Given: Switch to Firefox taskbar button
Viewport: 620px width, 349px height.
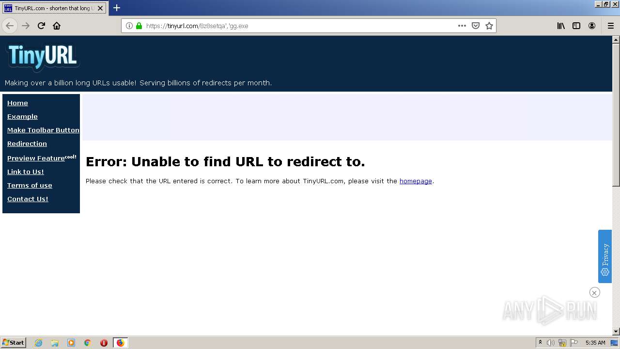Looking at the screenshot, I should (120, 343).
